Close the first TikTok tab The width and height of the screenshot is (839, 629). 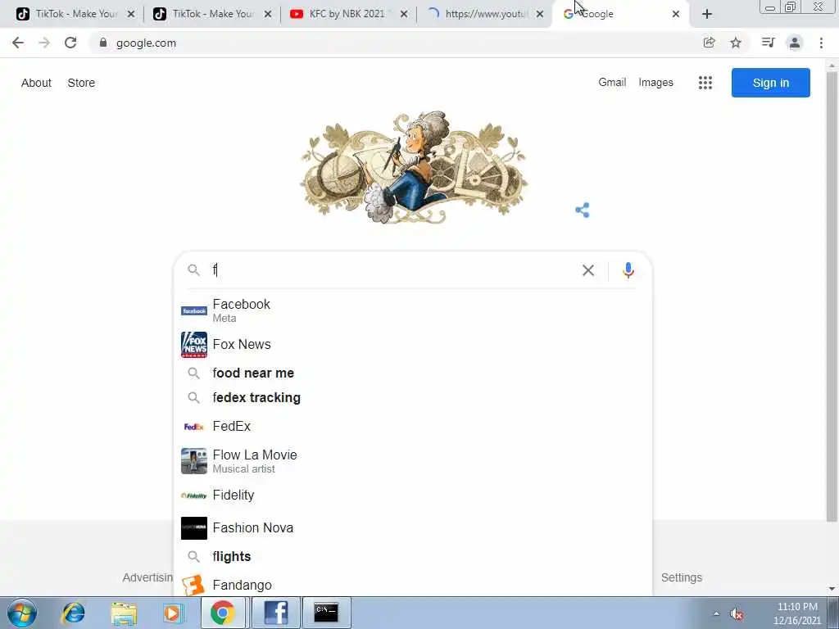point(131,14)
